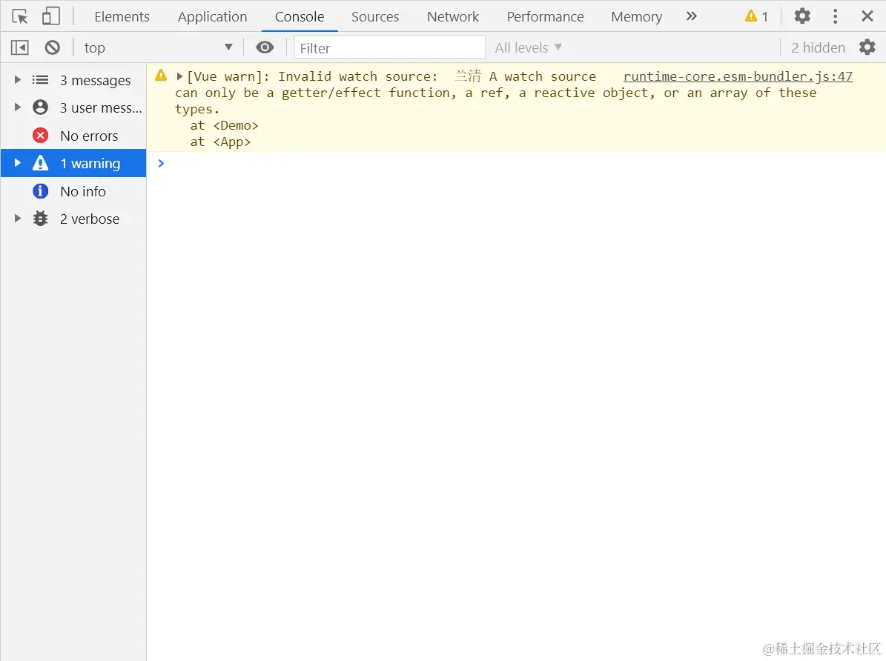Open runtime-core.esm-bundler.js:47 source link
The height and width of the screenshot is (661, 886).
point(738,76)
